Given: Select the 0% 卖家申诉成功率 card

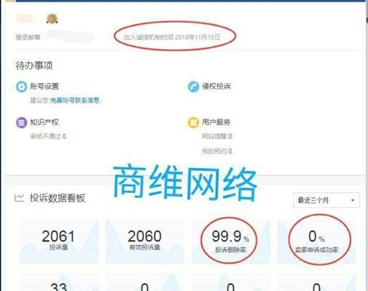Looking at the screenshot, I should [x=317, y=242].
